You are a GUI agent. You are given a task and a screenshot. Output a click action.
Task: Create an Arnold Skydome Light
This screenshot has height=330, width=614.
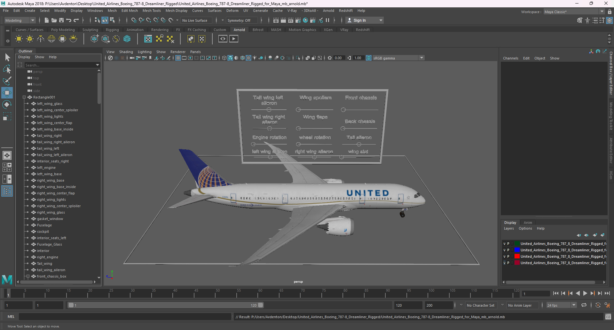(51, 39)
